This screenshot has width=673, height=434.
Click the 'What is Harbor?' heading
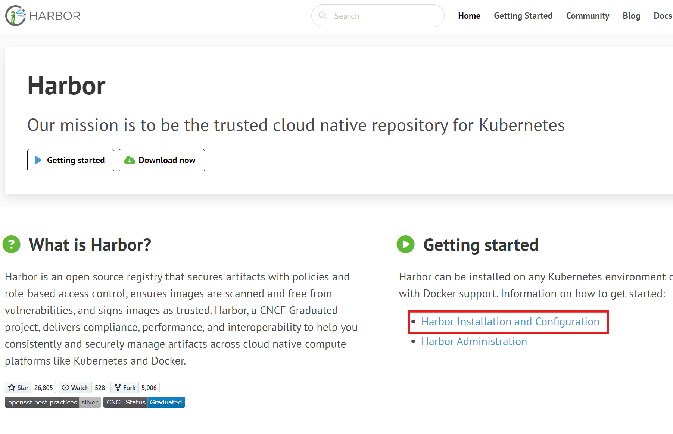click(x=90, y=245)
